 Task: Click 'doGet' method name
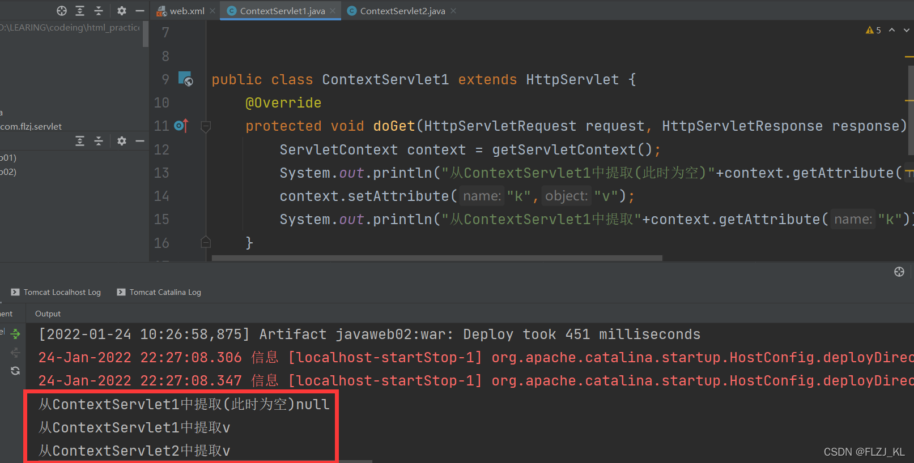click(394, 126)
